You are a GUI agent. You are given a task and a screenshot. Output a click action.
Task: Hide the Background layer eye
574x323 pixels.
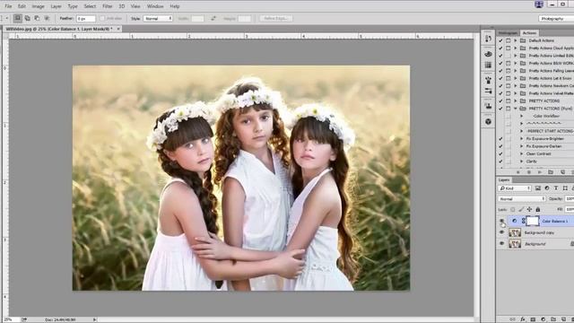click(501, 243)
